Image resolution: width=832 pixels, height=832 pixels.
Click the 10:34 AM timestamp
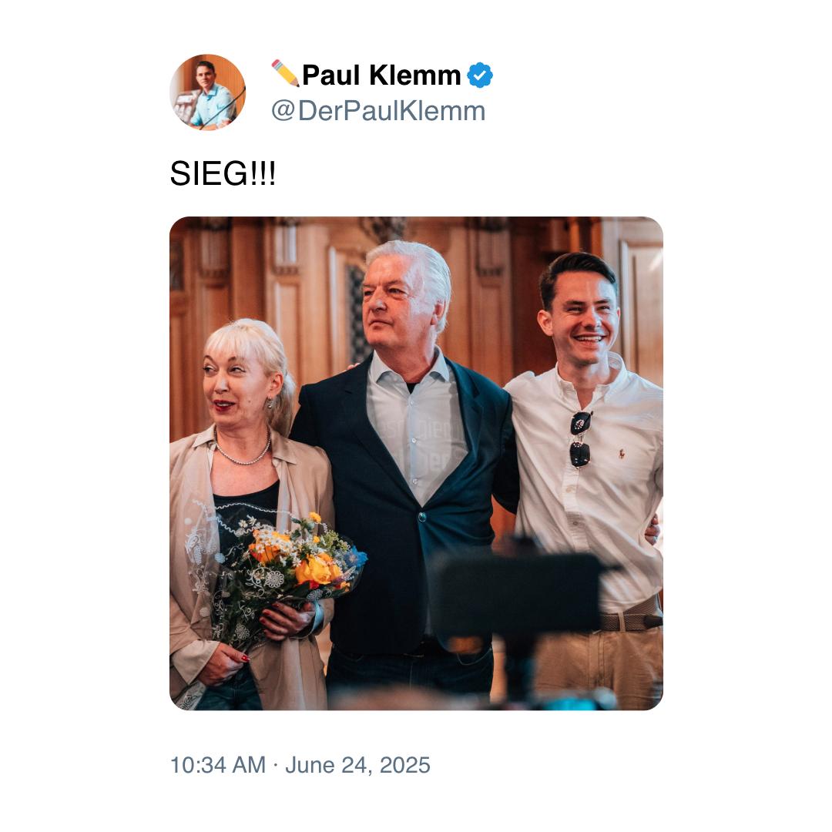click(217, 765)
